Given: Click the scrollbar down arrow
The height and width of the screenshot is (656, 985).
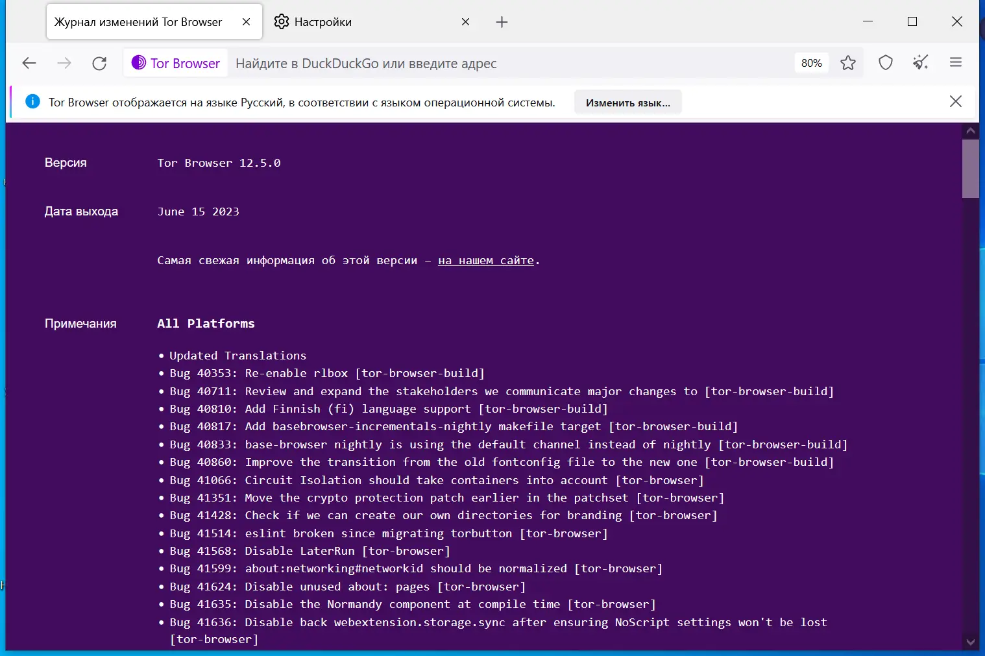Looking at the screenshot, I should (971, 642).
